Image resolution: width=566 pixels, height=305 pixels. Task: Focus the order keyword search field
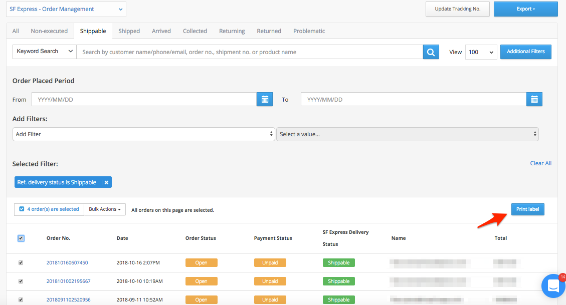click(250, 52)
